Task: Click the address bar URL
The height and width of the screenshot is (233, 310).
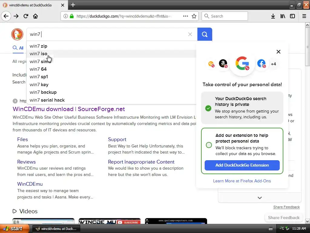Action: coord(124,16)
